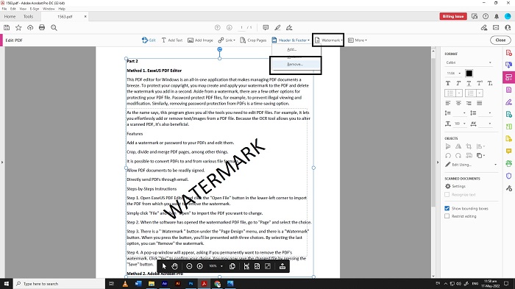Open Chrome from the taskbar
The image size is (515, 289).
point(217,283)
